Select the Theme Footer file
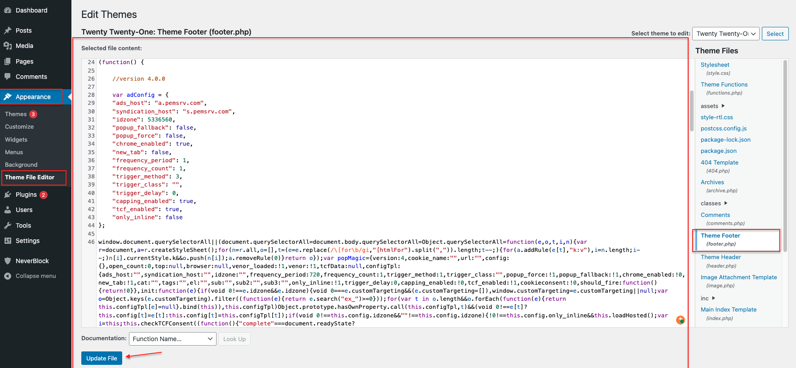Screen dimensions: 796x368 pos(720,236)
